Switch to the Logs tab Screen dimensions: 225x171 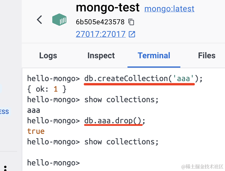tap(48, 56)
